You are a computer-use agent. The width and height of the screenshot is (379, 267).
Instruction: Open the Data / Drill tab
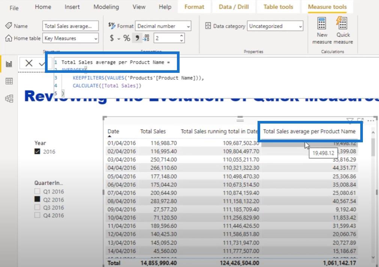pyautogui.click(x=234, y=7)
